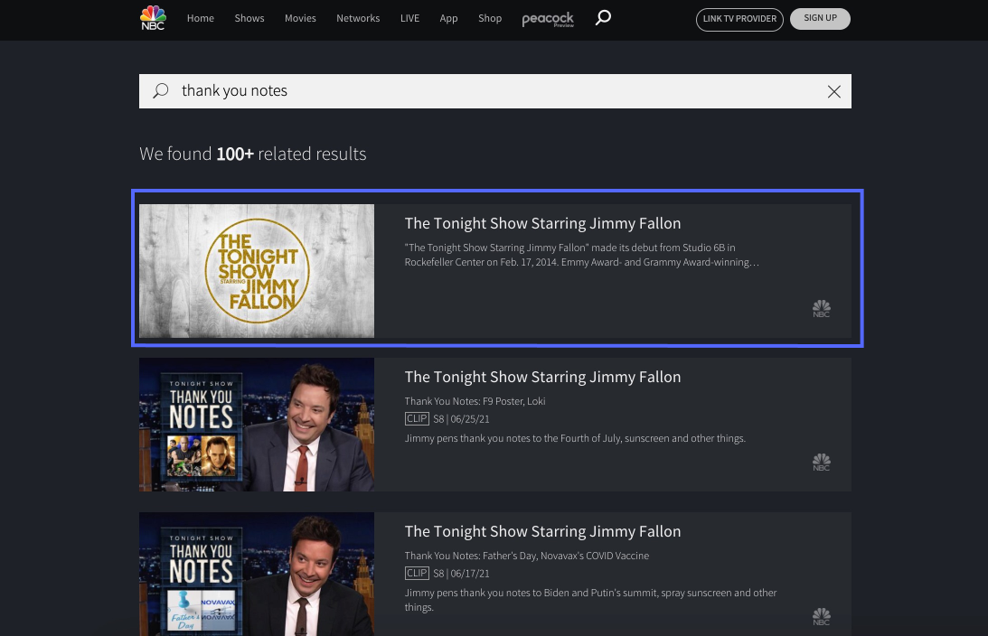
Task: Click the Peacock Preview logo
Action: pyautogui.click(x=548, y=19)
